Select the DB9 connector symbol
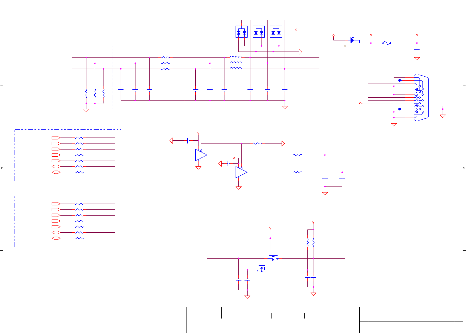 (421, 98)
